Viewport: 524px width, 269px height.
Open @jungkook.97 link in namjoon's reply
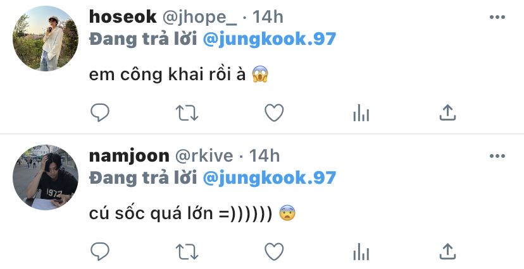point(269,178)
